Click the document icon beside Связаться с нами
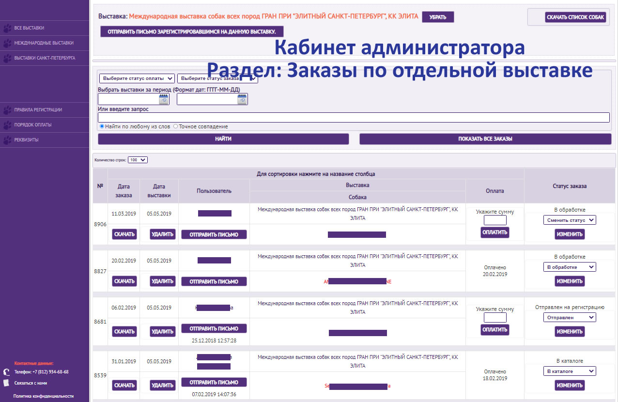The image size is (618, 402). point(6,383)
